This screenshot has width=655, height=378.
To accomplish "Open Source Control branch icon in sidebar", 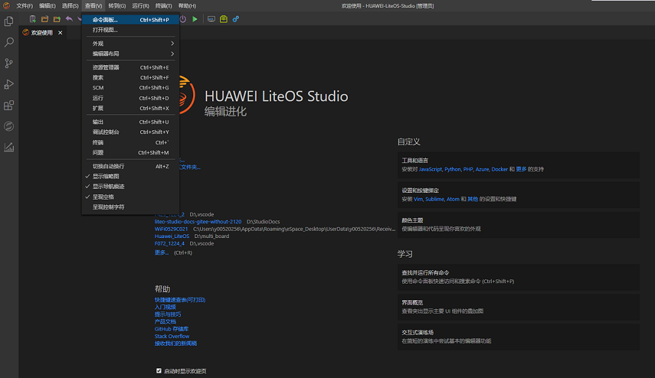I will pos(9,63).
